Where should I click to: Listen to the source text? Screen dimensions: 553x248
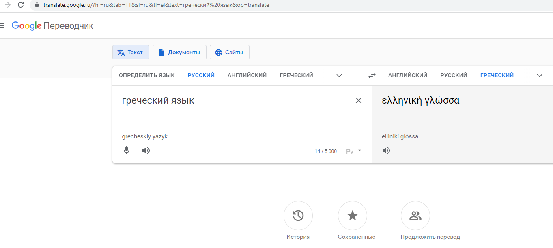click(x=146, y=150)
